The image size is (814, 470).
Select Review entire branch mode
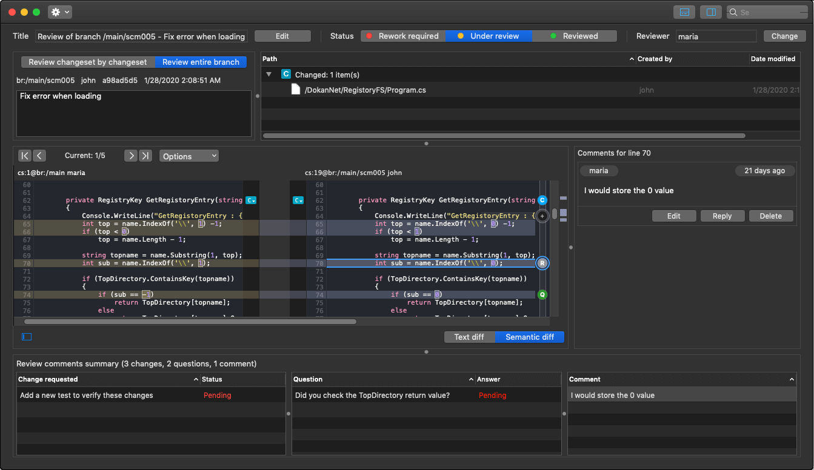201,62
